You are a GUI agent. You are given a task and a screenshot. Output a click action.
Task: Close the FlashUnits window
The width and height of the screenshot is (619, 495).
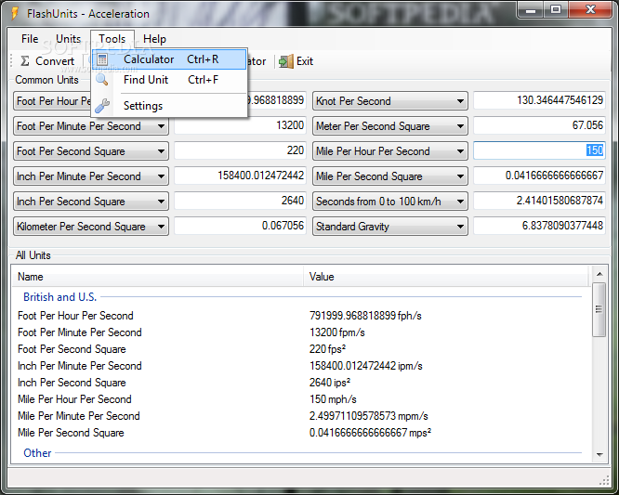point(590,10)
